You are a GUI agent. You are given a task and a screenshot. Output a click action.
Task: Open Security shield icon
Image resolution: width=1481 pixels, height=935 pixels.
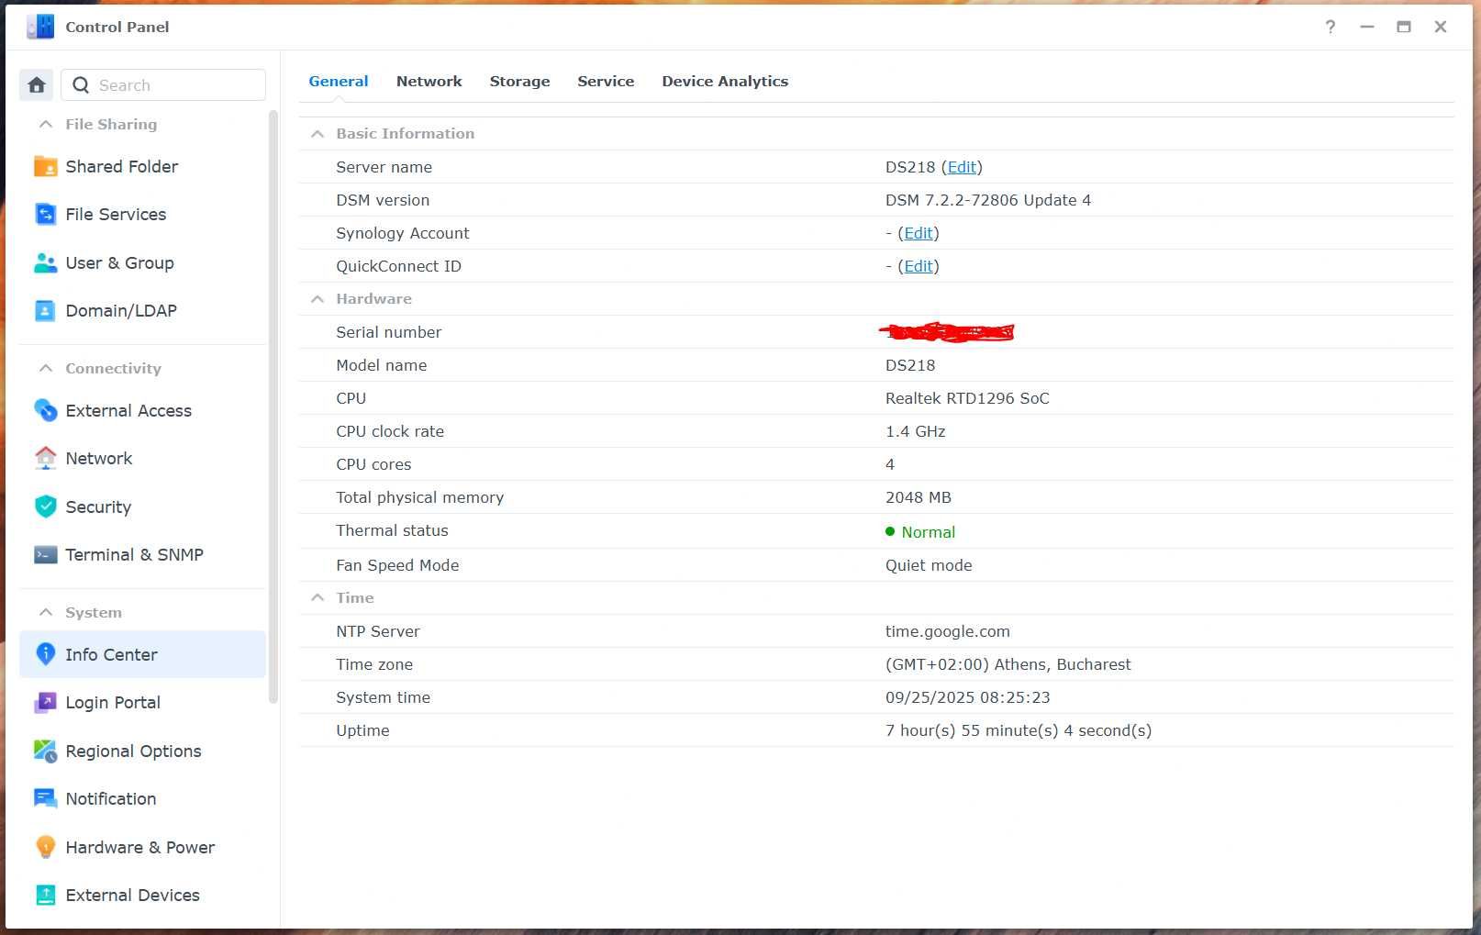click(x=45, y=506)
